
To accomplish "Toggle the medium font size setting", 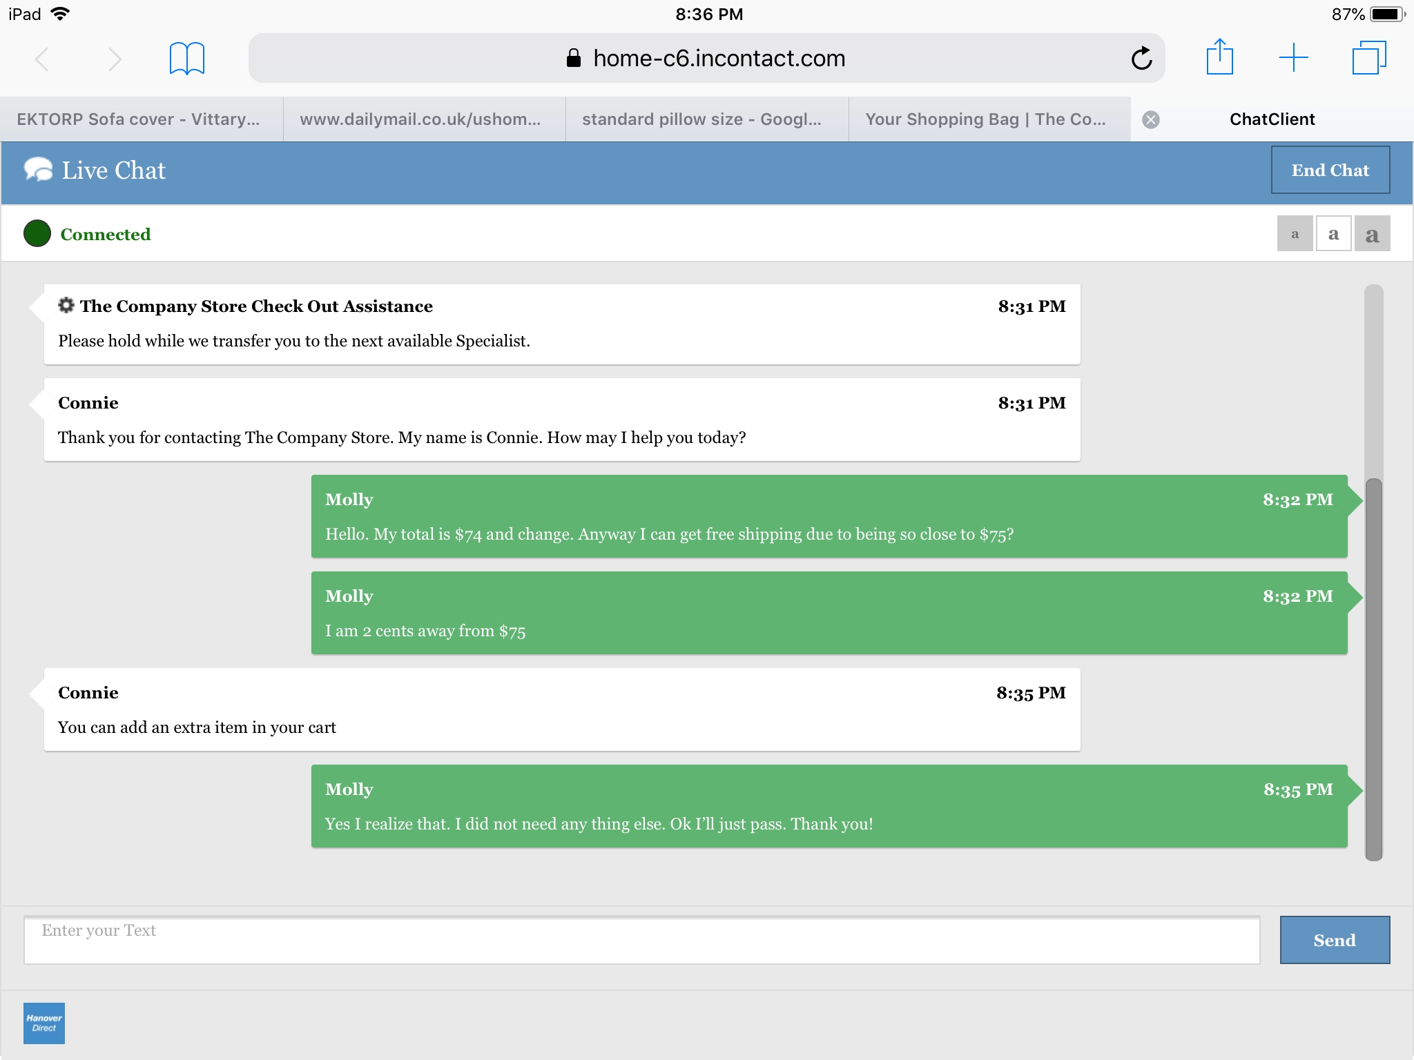I will [x=1334, y=234].
